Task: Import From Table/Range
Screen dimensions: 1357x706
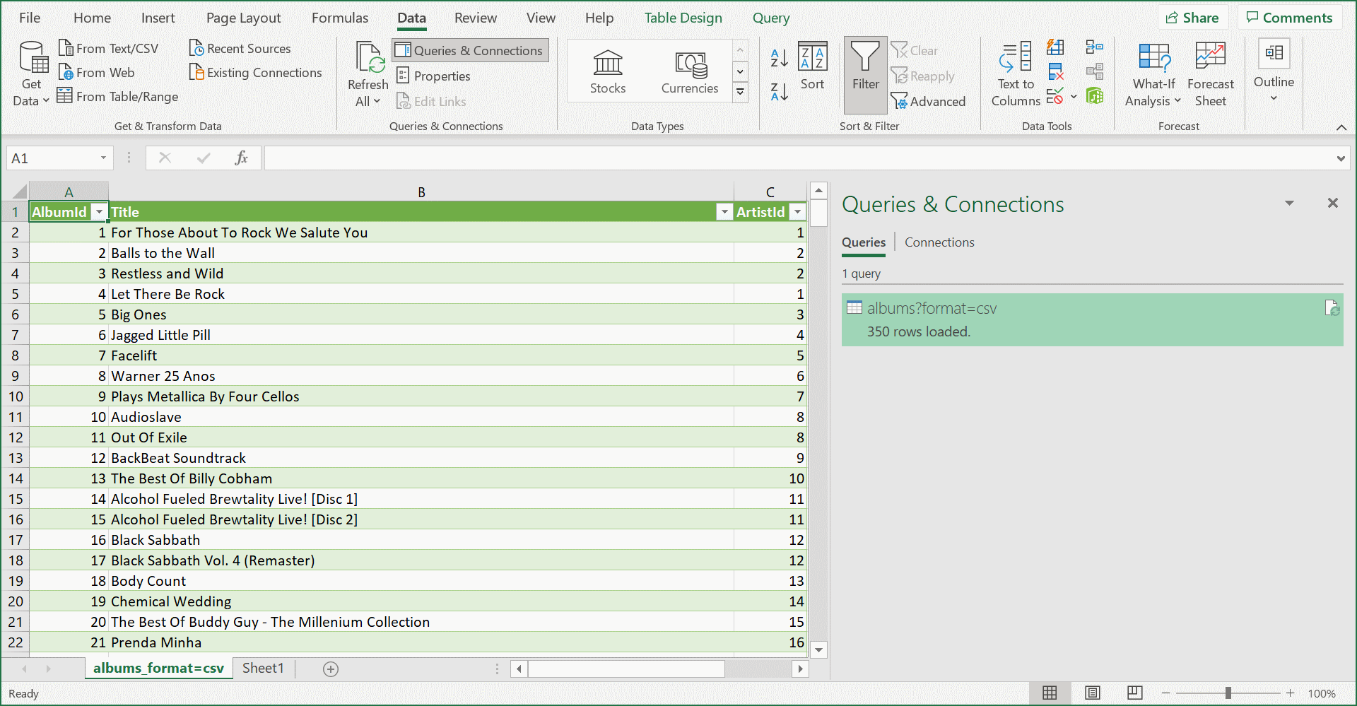Action: tap(118, 96)
